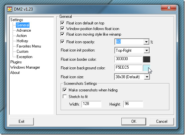The height and width of the screenshot is (135, 185).
Task: Open the Float icon size dropdown
Action: tap(147, 77)
